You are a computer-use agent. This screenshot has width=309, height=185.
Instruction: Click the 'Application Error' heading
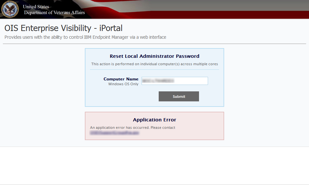[x=154, y=120]
